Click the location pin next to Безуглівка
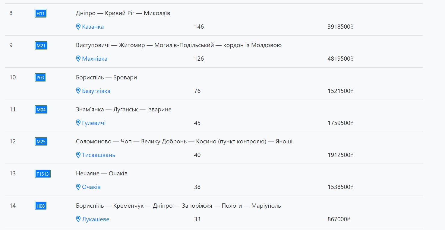The image size is (445, 230). tap(78, 91)
